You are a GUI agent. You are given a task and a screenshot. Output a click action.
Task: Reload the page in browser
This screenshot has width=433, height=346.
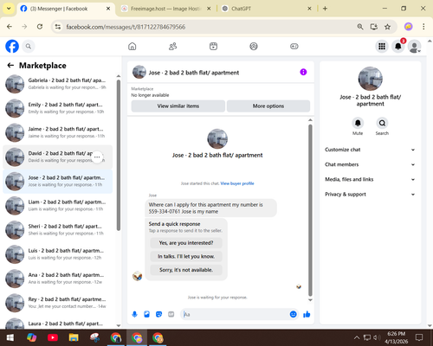click(x=40, y=27)
